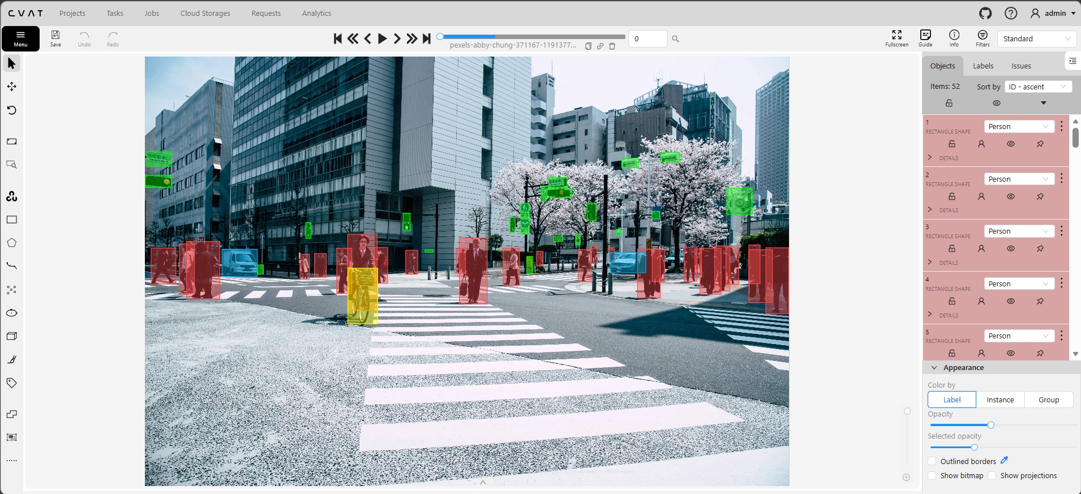Pin object 4 rectangle shape

(1040, 301)
